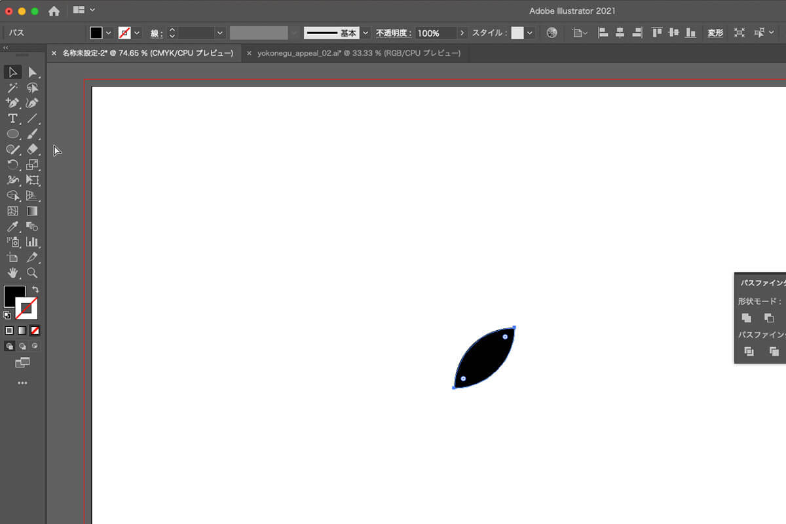Pick the Type tool
This screenshot has width=786, height=524.
tap(12, 119)
